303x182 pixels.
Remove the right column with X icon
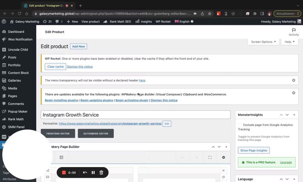point(223,170)
